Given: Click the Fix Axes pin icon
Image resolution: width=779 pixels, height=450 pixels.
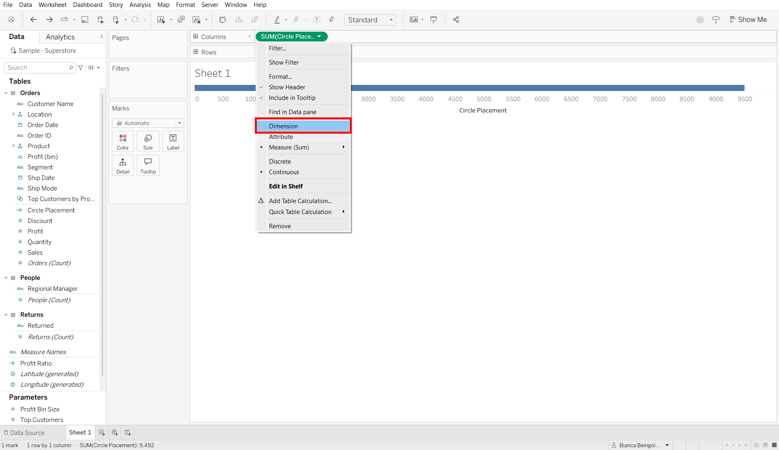Looking at the screenshot, I should 332,19.
